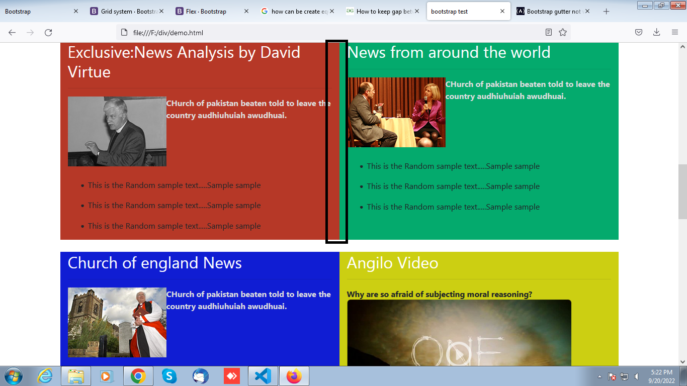This screenshot has height=386, width=687.
Task: Open a new browser tab
Action: point(607,12)
